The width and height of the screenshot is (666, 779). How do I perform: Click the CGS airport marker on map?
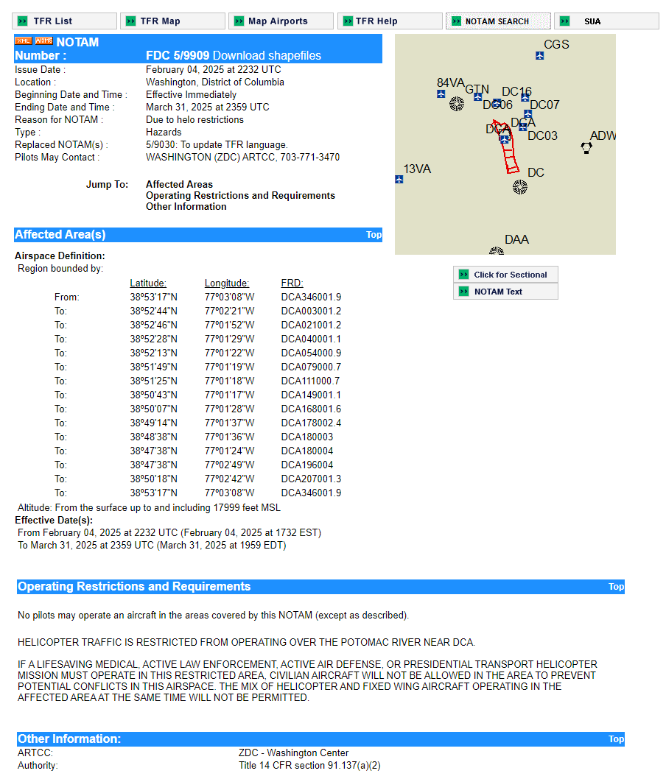point(540,56)
